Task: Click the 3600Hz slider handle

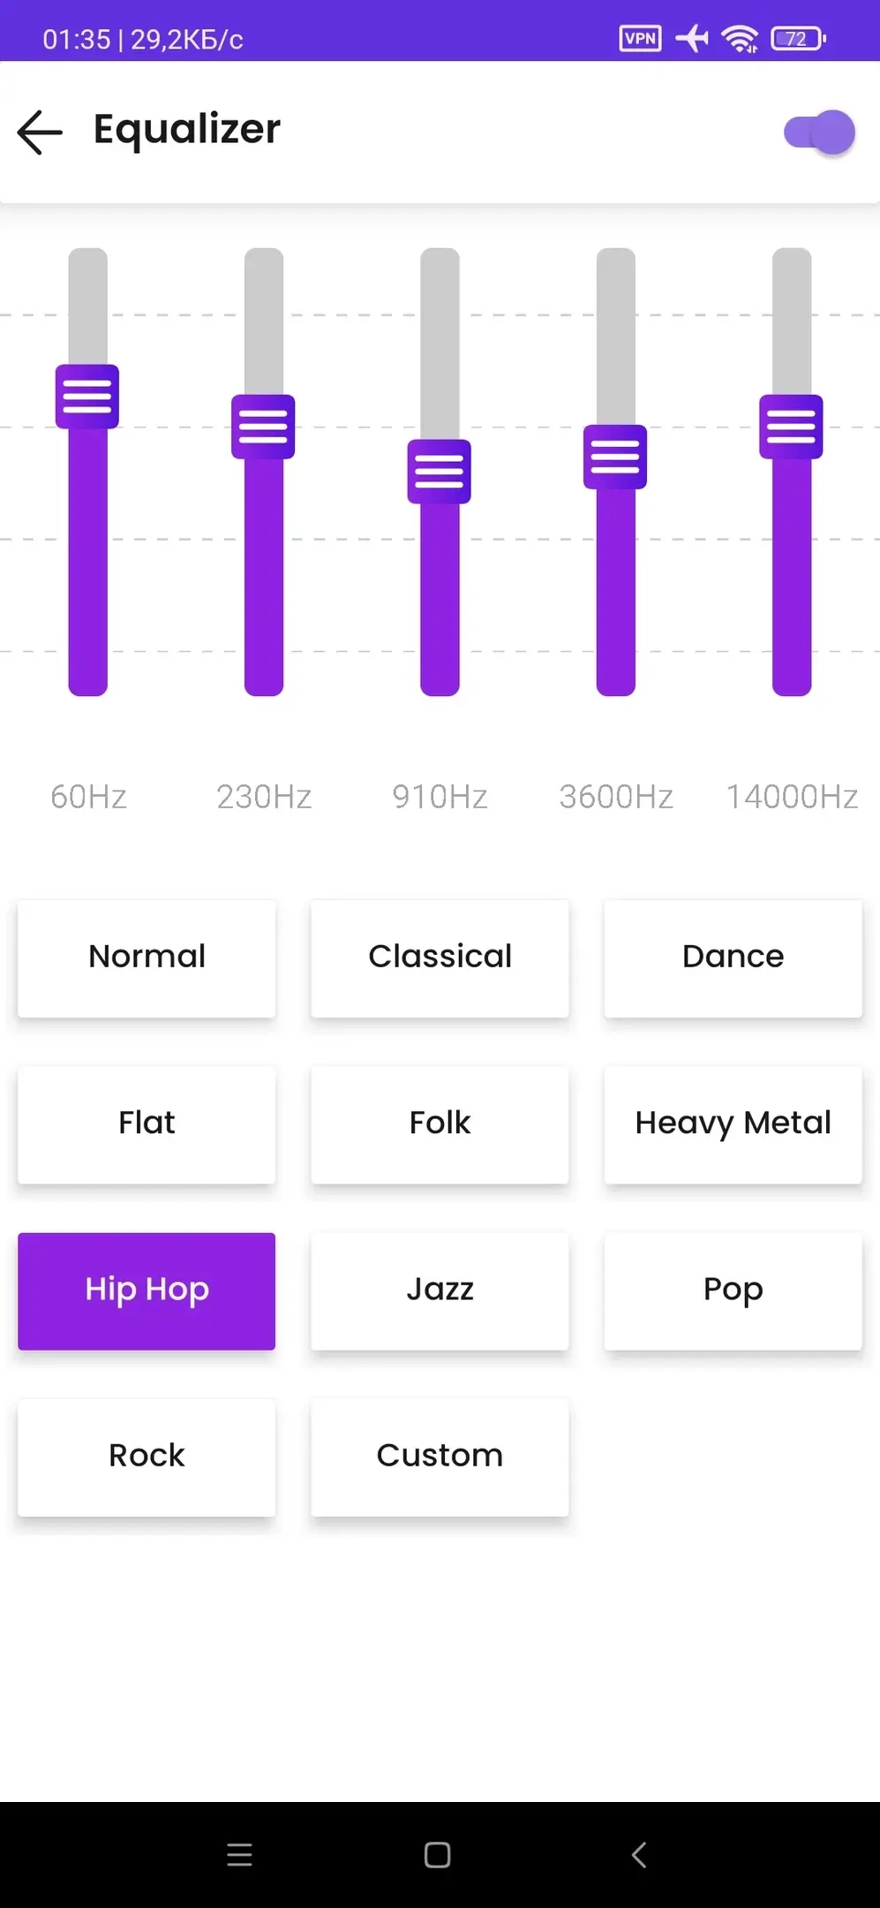Action: pos(615,457)
